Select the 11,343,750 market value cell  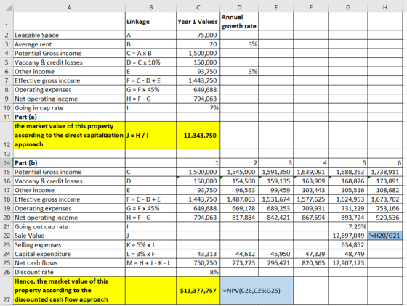198,135
